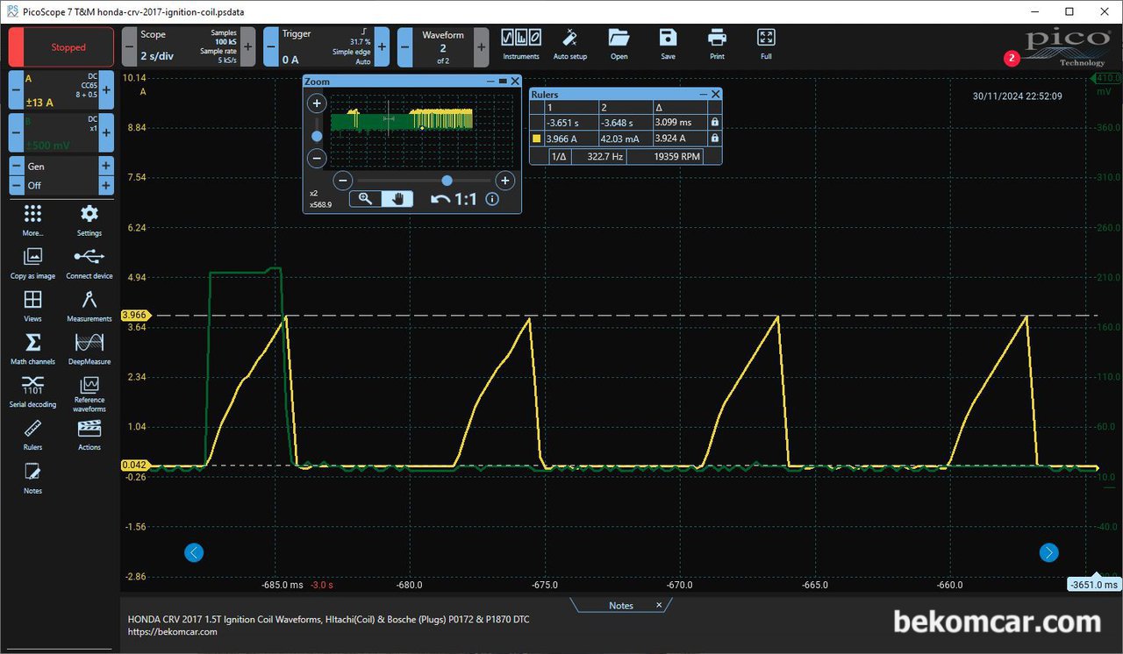This screenshot has height=654, width=1123.
Task: Minimize the Zoom panel
Action: pos(490,81)
